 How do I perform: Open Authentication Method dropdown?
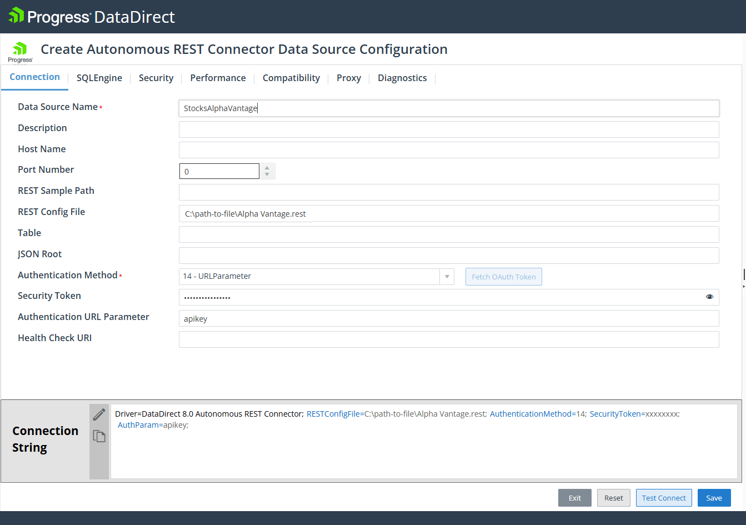[x=447, y=277]
